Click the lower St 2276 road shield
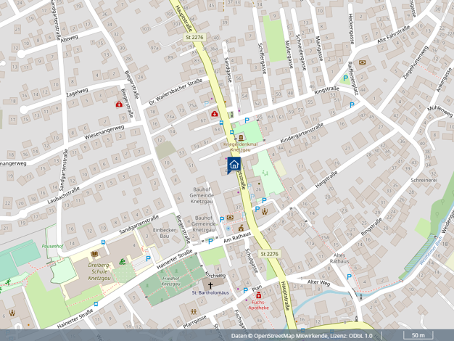 point(269,254)
